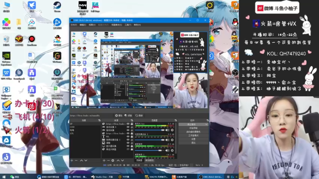Screen dimensions: 319x179
Task: Move source up with up arrow
Action: [118, 160]
